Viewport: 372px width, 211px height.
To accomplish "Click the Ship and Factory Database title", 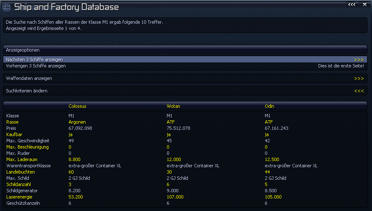I will tap(66, 7).
